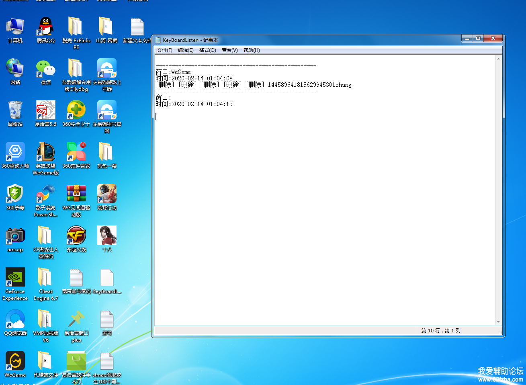Click the 回收站 recycle bin icon
This screenshot has height=385, width=526.
(15, 111)
